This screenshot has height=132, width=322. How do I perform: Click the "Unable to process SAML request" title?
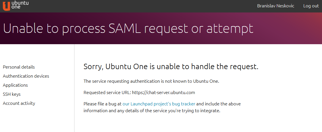coord(128,29)
